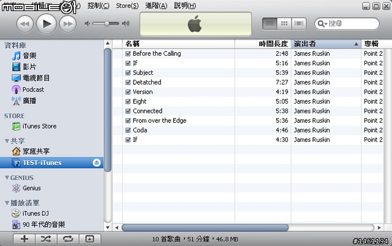The image size is (392, 246).
Task: Click the Apple logo status display
Action: coord(196,24)
